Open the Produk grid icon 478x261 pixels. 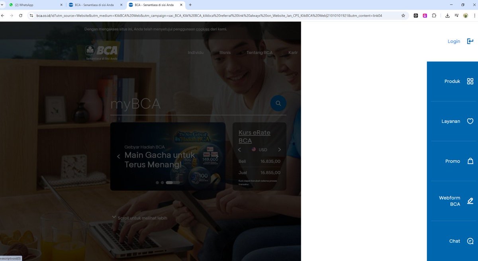[x=470, y=81]
